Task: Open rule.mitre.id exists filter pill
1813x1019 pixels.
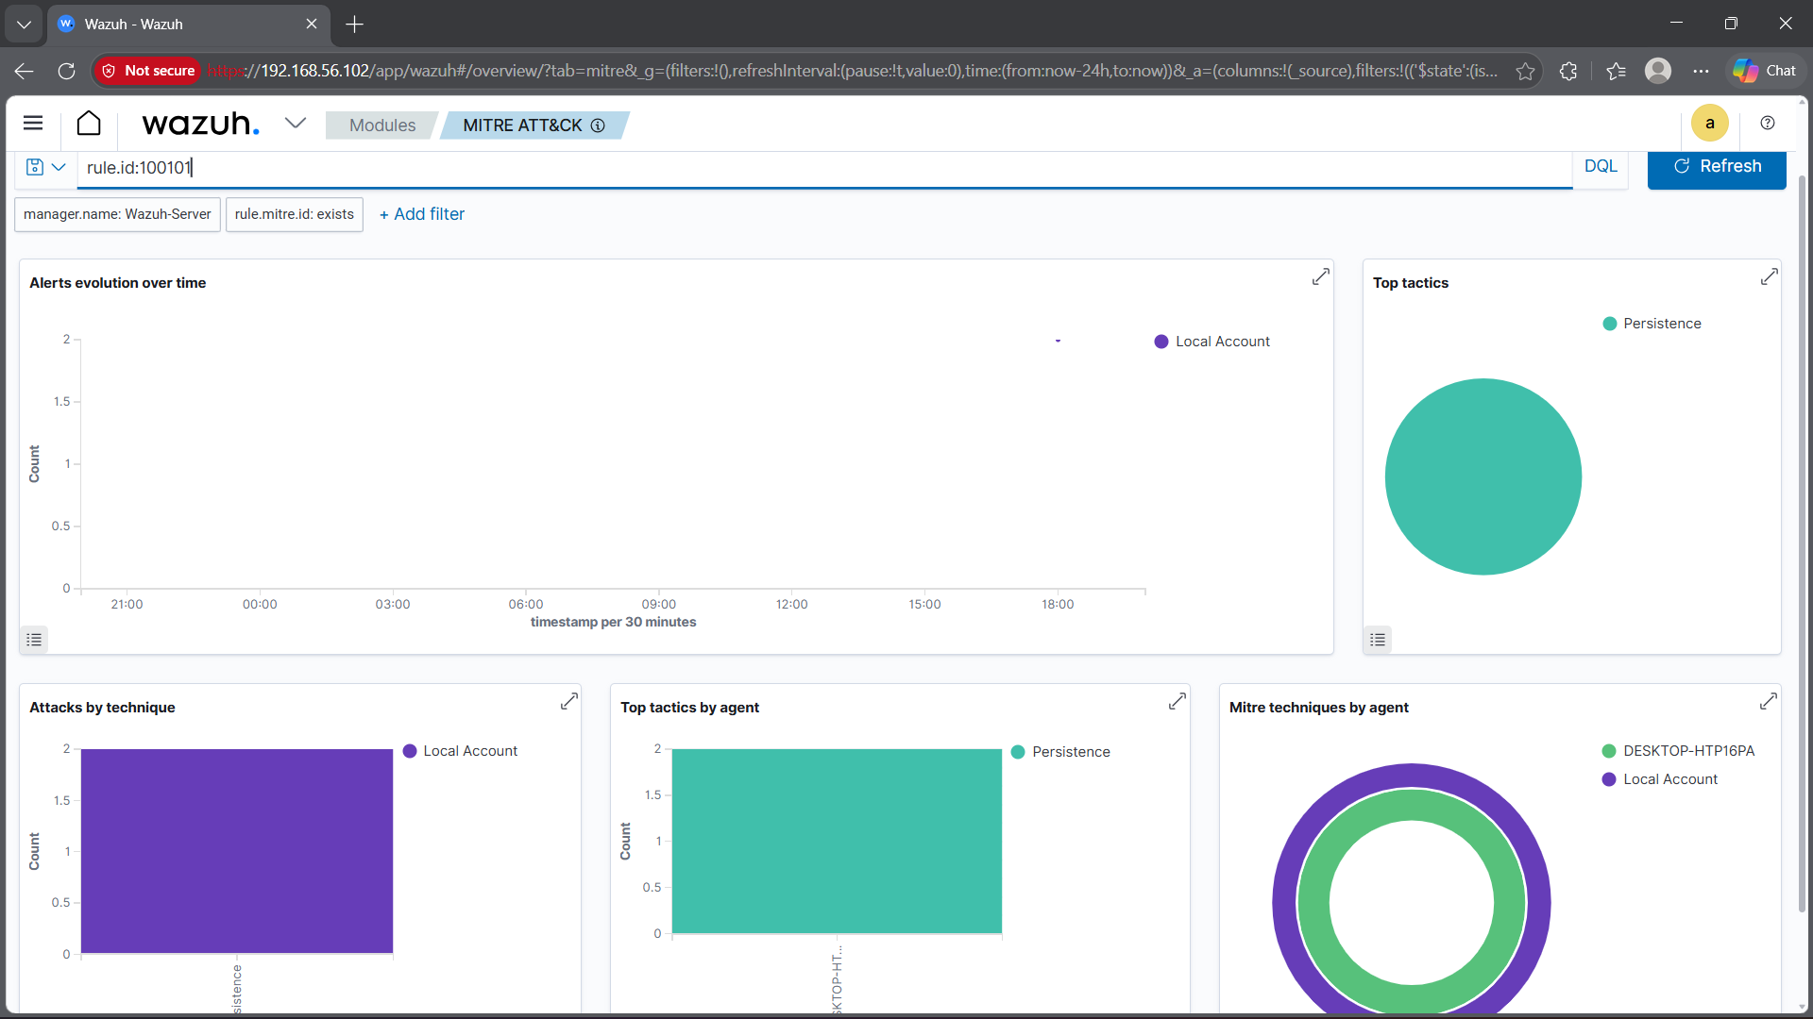Action: (295, 214)
